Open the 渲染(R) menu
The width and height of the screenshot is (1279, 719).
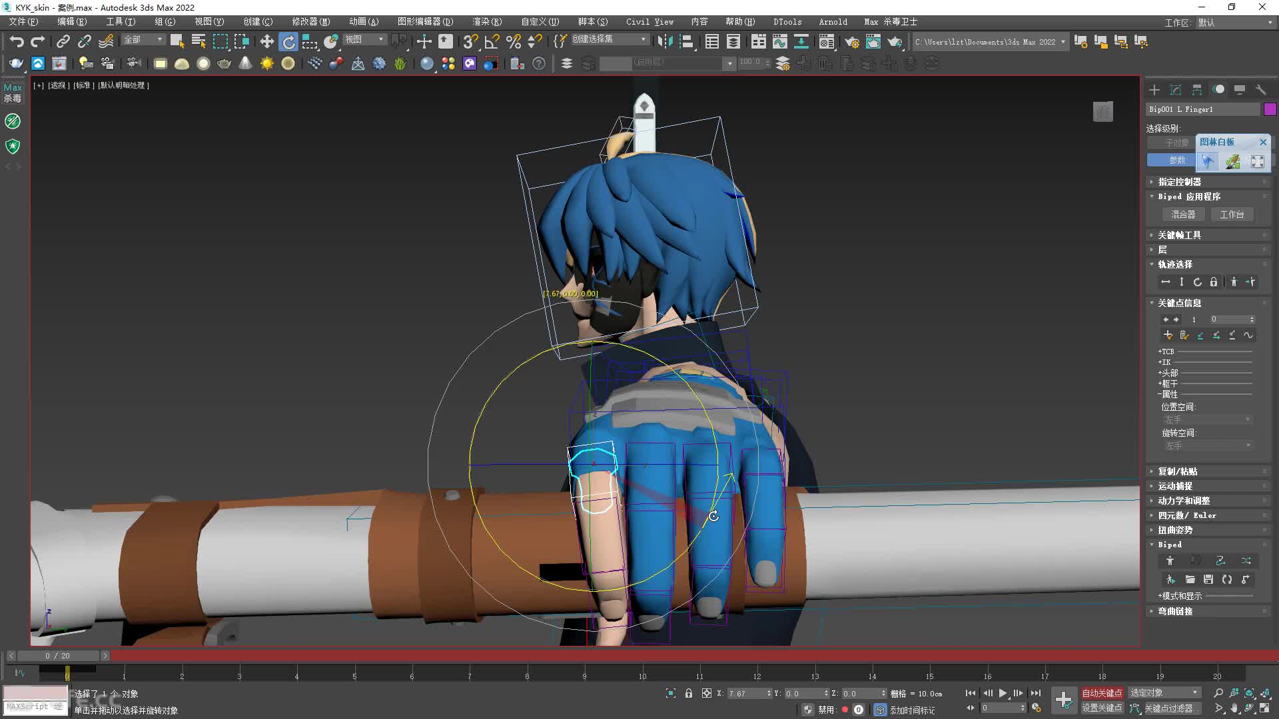487,21
